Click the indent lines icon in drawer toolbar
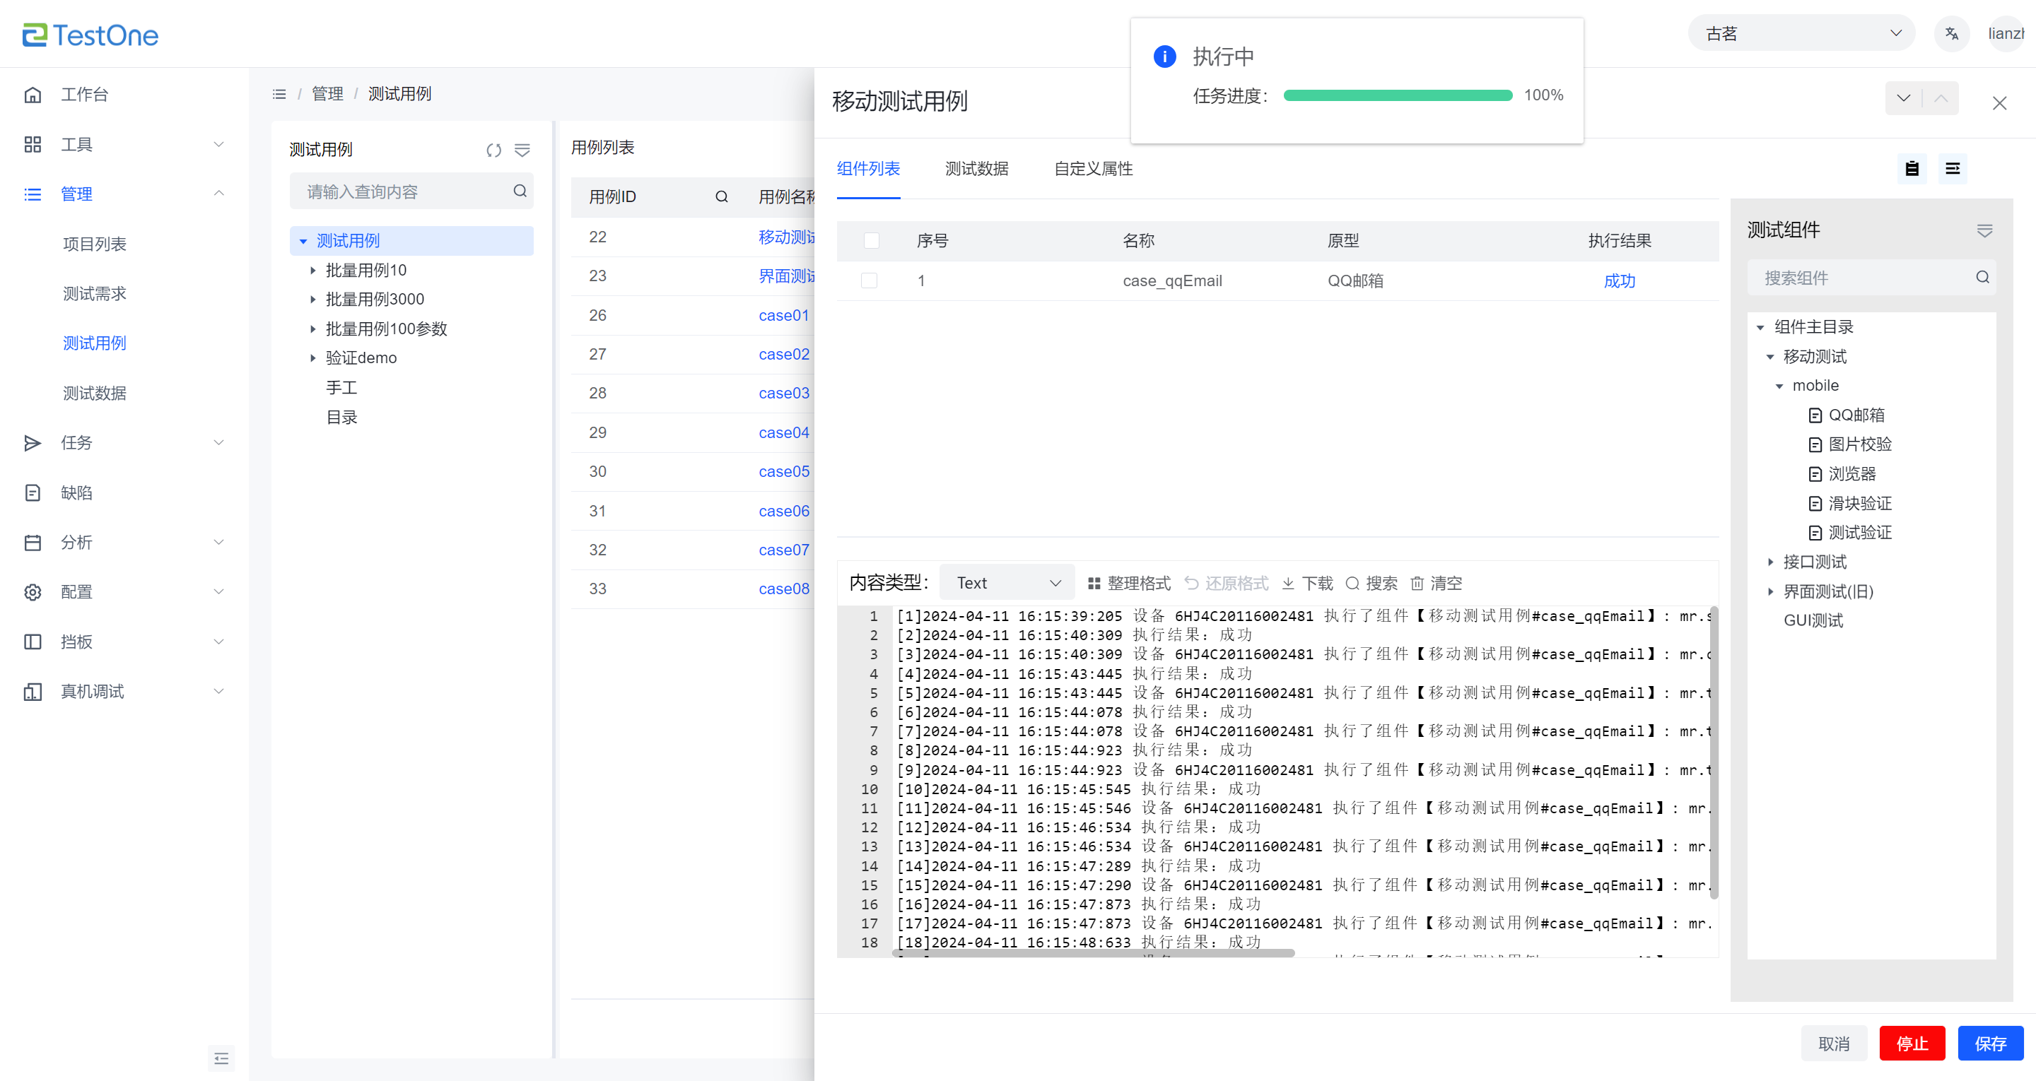The image size is (2036, 1081). 1952,168
